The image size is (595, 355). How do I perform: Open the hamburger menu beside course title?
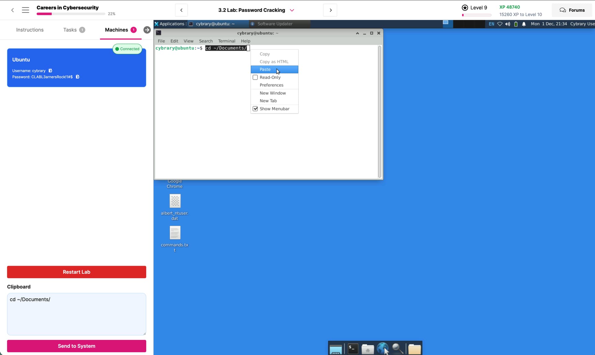[25, 10]
